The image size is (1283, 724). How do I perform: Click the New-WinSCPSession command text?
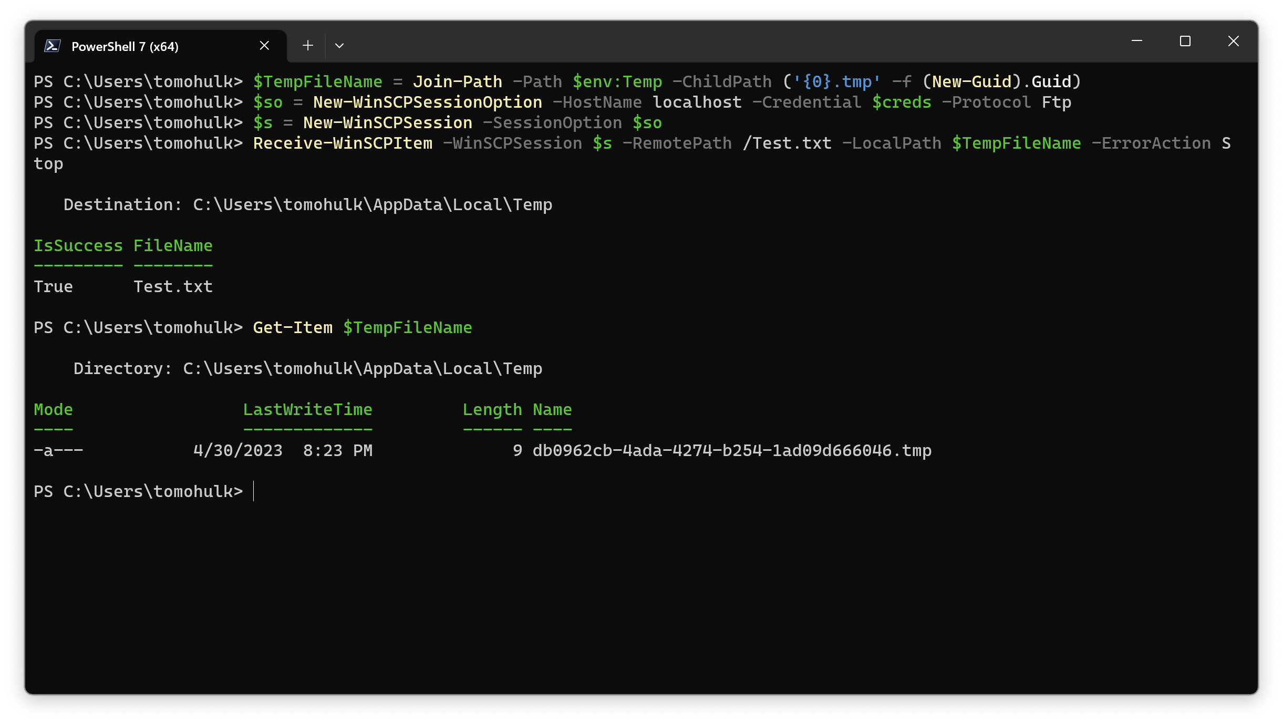(387, 122)
